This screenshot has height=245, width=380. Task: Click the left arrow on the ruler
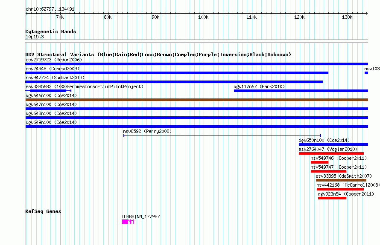pyautogui.click(x=26, y=14)
